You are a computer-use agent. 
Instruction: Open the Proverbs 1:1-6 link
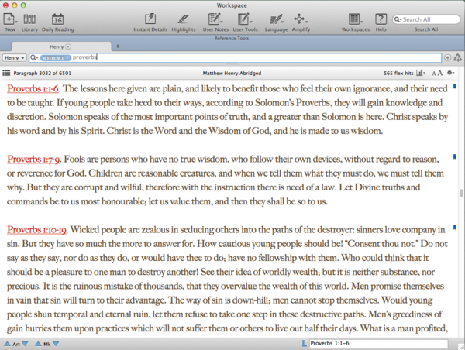coord(33,88)
